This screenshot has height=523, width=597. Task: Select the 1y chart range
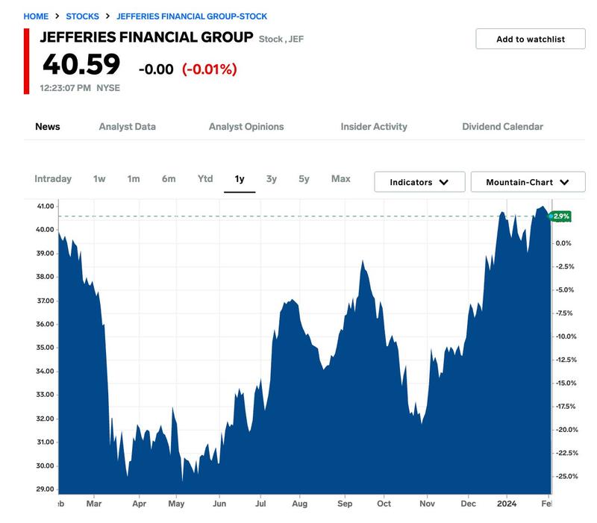click(240, 179)
